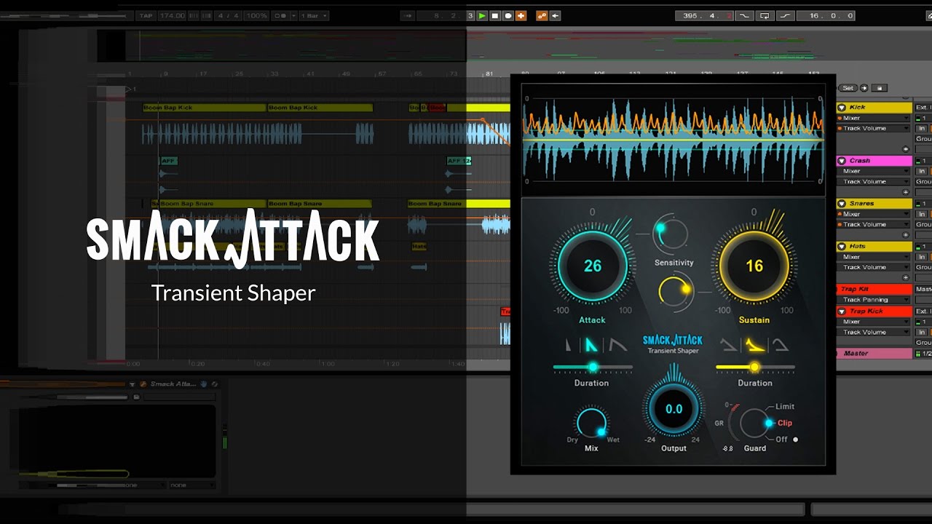Image resolution: width=932 pixels, height=524 pixels.
Task: Toggle Crash track In monitor button
Action: pos(921,171)
